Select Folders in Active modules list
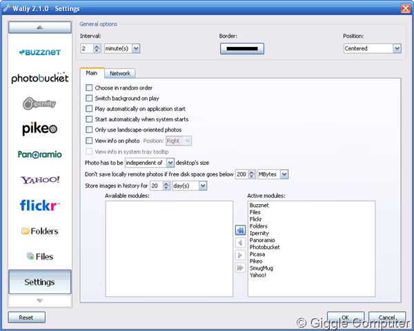 tap(259, 226)
